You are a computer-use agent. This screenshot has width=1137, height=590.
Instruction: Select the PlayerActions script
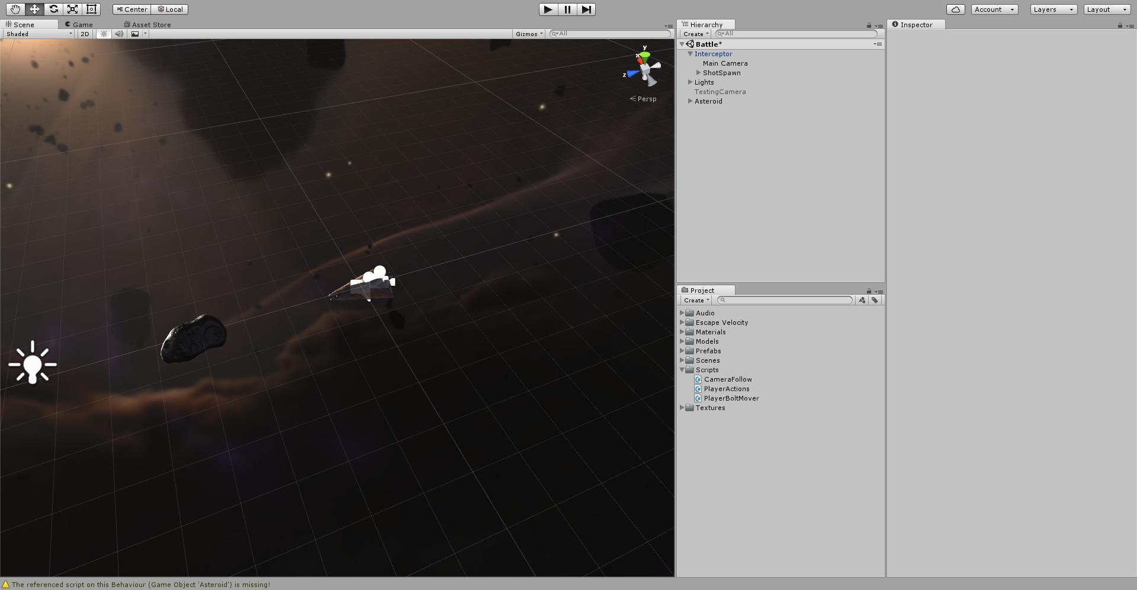[x=726, y=389]
